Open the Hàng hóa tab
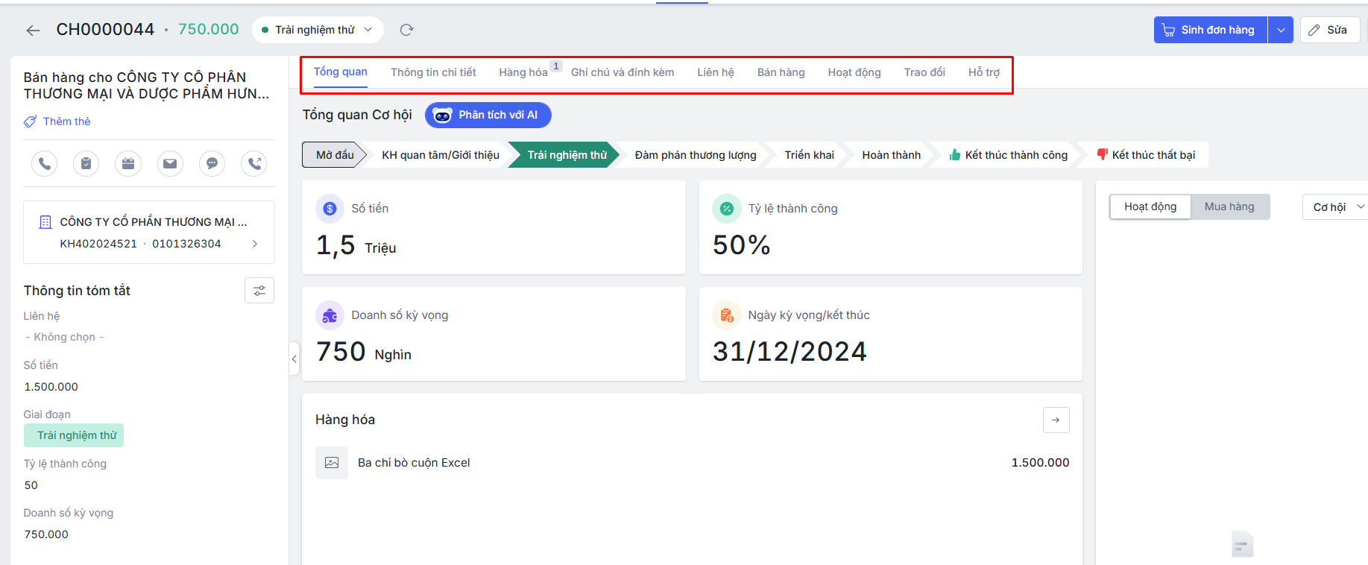Screen dimensions: 1368x565 click(x=523, y=72)
